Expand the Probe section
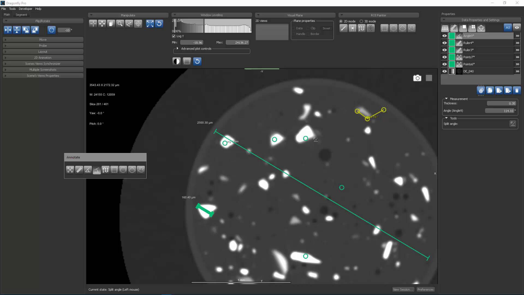This screenshot has width=524, height=295. pyautogui.click(x=43, y=46)
